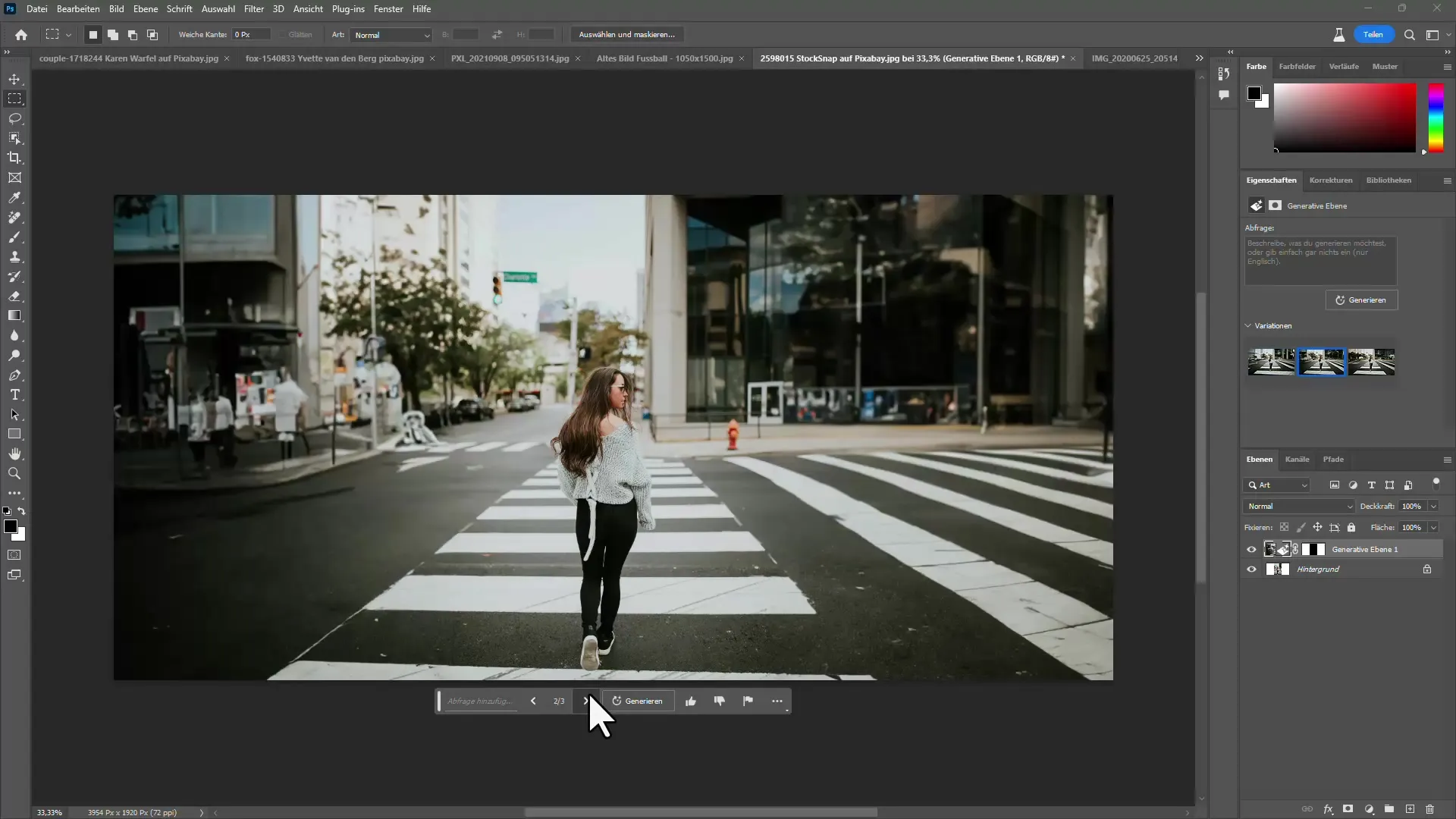Toggle visibility of Hintergrund layer
Viewport: 1456px width, 819px height.
coord(1251,569)
